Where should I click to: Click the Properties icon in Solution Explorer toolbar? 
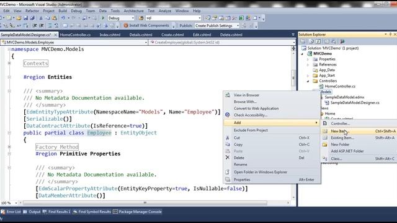(303, 42)
